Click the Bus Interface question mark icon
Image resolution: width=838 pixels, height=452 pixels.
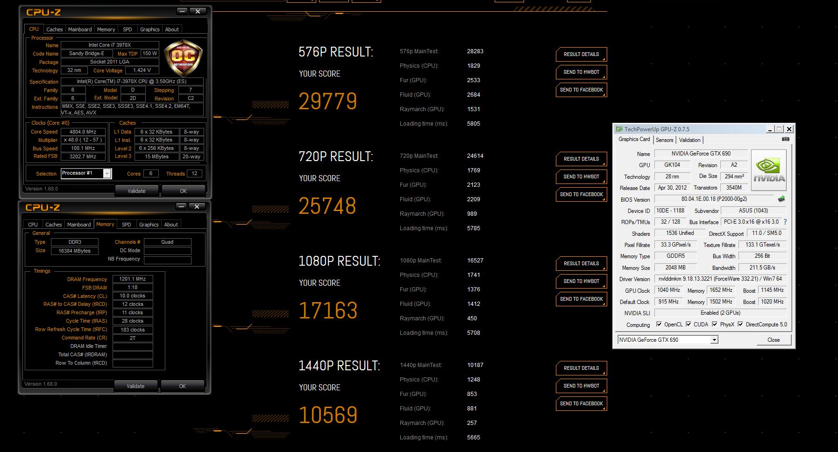(785, 222)
